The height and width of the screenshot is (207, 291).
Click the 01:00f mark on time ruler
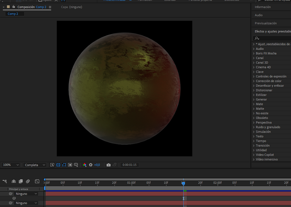coord(131,183)
